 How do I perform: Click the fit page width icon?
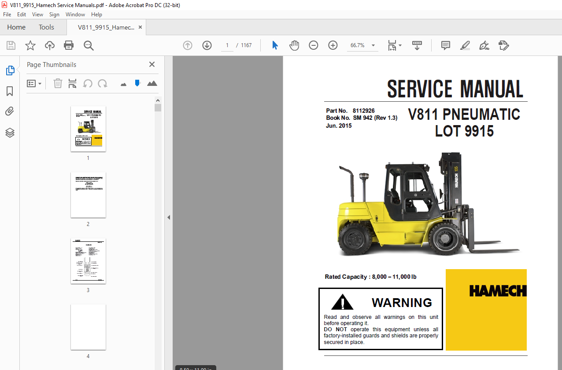pyautogui.click(x=392, y=45)
